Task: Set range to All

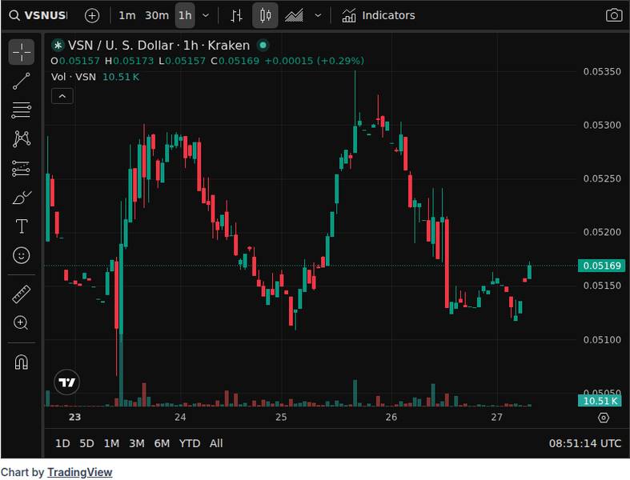Action: 216,443
